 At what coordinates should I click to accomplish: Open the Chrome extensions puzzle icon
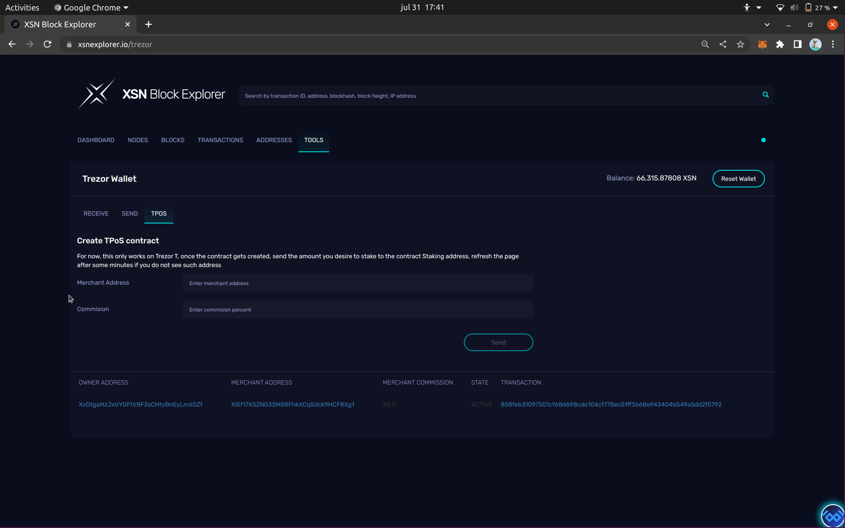tap(780, 44)
